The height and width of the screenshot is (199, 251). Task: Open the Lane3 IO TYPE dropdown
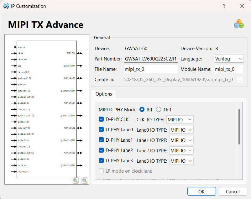[x=181, y=161]
